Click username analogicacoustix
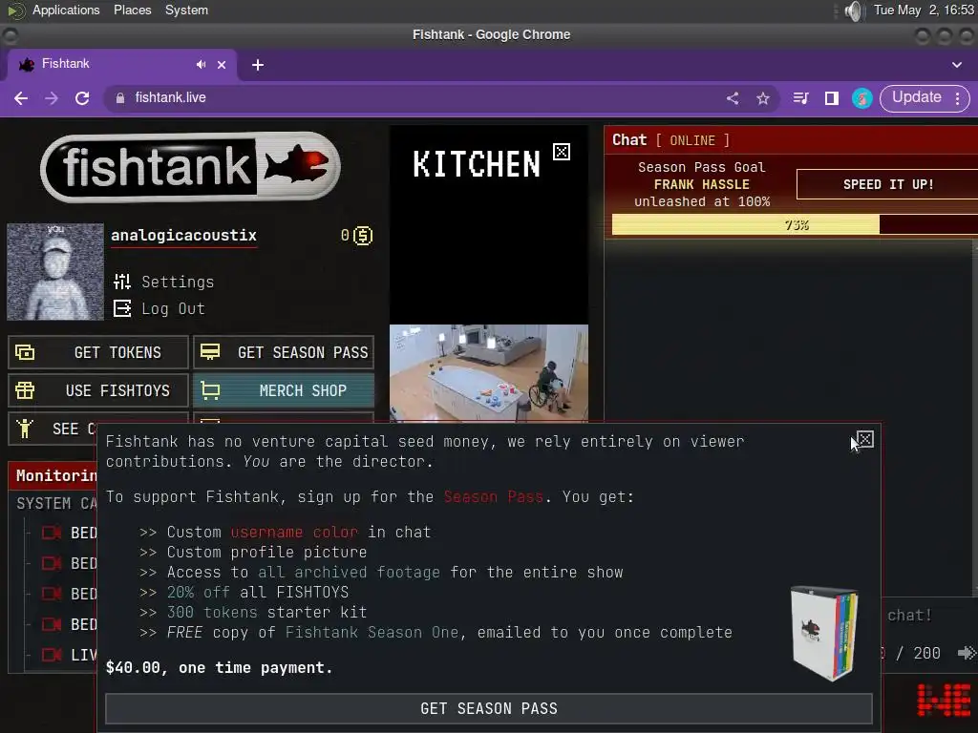The height and width of the screenshot is (733, 978). [x=183, y=236]
